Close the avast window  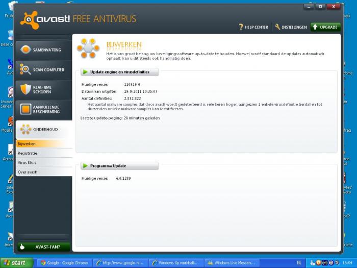coord(334,7)
